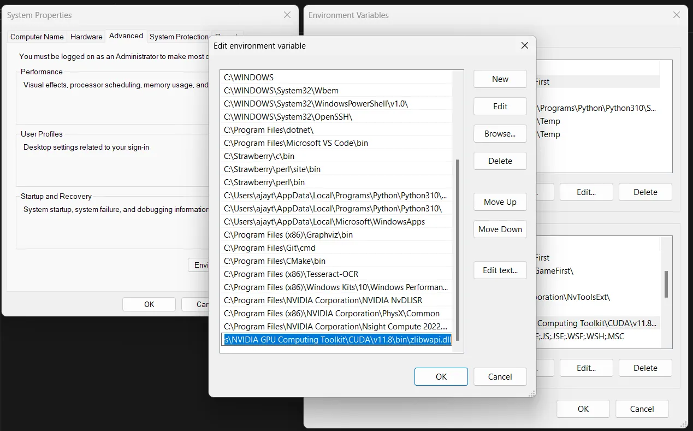Switch to the Hardware tab

[x=86, y=37]
